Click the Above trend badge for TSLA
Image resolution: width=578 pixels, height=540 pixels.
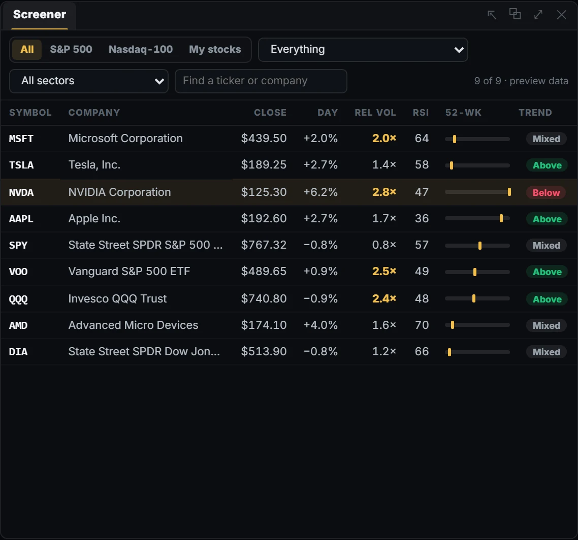coord(547,165)
